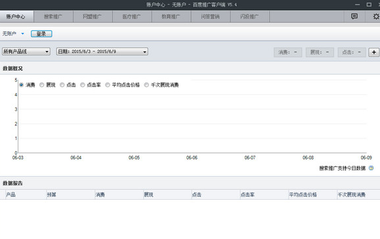
Task: Switch to the 医疗推广 tab
Action: pyautogui.click(x=132, y=16)
